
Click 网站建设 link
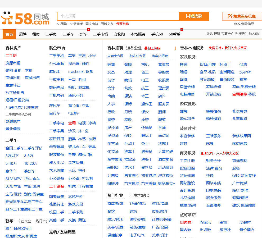tap(187, 183)
